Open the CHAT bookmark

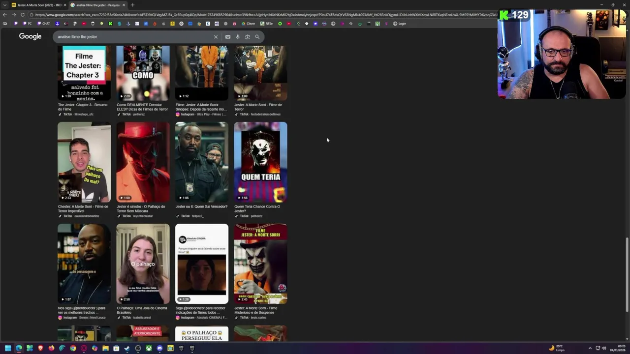(x=44, y=24)
